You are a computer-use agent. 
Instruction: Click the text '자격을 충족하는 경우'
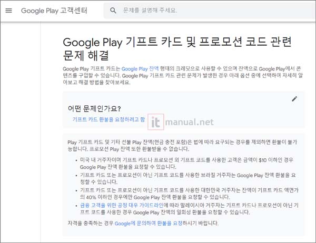tap(91, 223)
